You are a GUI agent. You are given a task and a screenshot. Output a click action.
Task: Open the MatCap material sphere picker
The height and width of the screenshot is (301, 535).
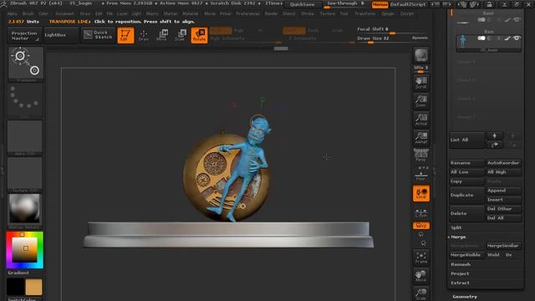point(25,211)
